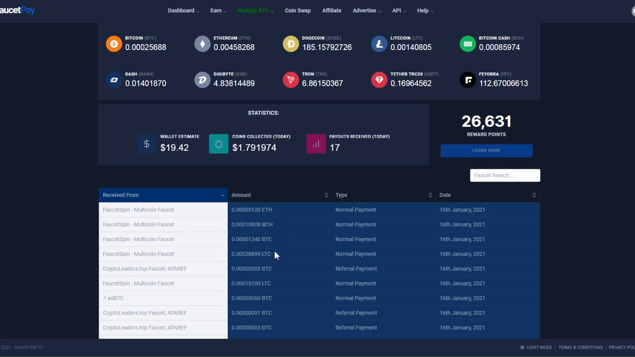Click the Bitcoin balance 0.00025688
The height and width of the screenshot is (357, 635).
pos(146,47)
